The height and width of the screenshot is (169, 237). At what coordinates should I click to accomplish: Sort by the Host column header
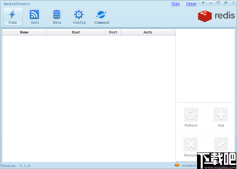tap(76, 32)
